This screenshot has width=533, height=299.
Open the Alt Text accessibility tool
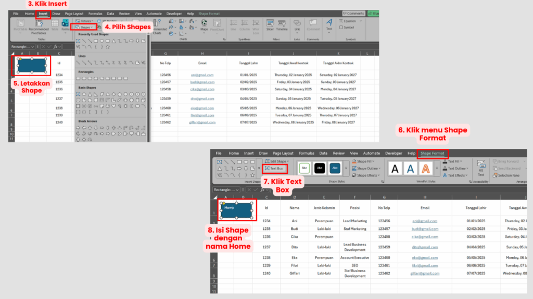coord(480,171)
